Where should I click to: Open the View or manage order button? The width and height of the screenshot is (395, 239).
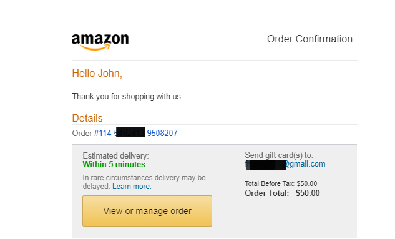tap(147, 211)
